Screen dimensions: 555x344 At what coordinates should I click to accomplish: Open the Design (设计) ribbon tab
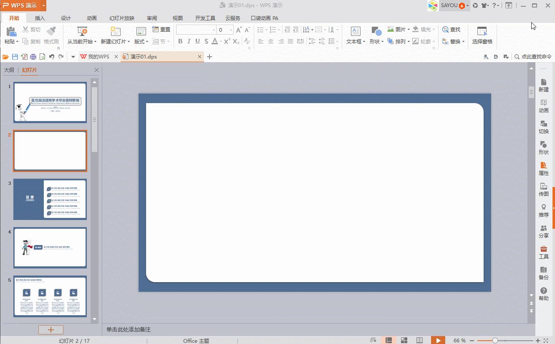(x=66, y=18)
